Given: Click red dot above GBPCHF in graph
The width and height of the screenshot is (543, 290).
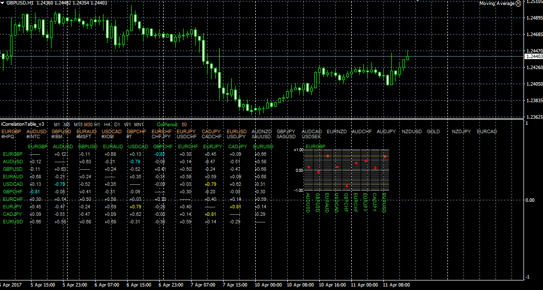Looking at the screenshot, I should point(346,186).
